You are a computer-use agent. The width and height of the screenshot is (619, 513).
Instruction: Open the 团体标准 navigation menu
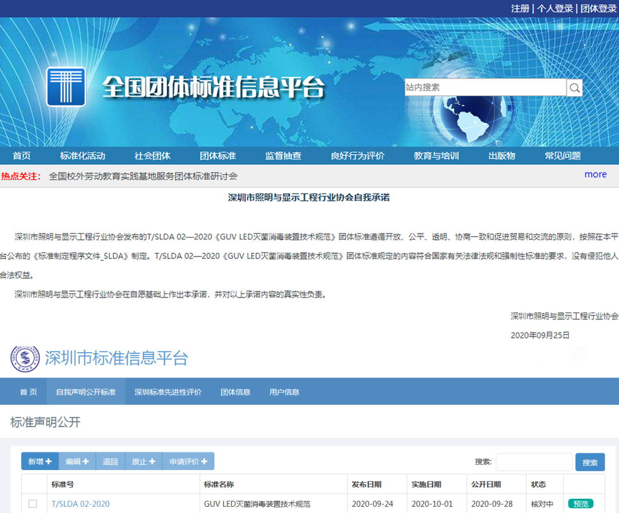(218, 156)
